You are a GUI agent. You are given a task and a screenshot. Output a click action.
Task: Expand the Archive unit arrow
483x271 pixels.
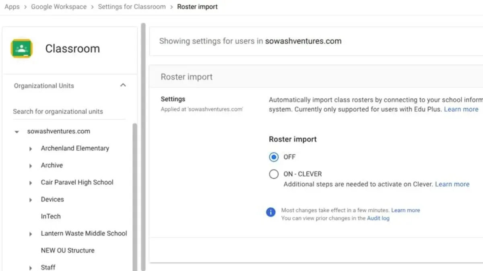click(31, 165)
